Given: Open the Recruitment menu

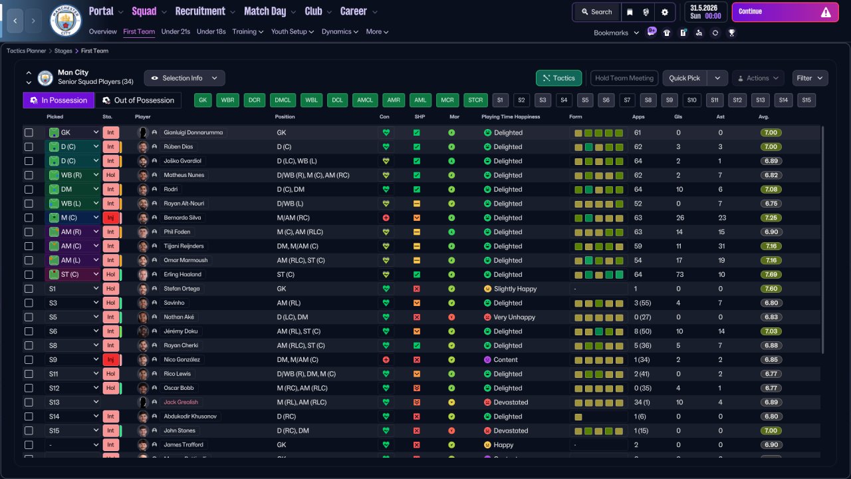Looking at the screenshot, I should pos(205,11).
